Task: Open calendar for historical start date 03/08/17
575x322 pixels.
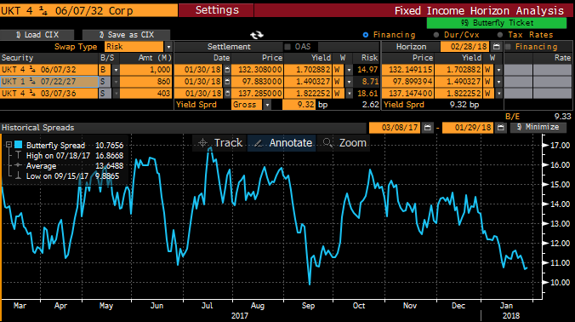Action: click(x=427, y=128)
